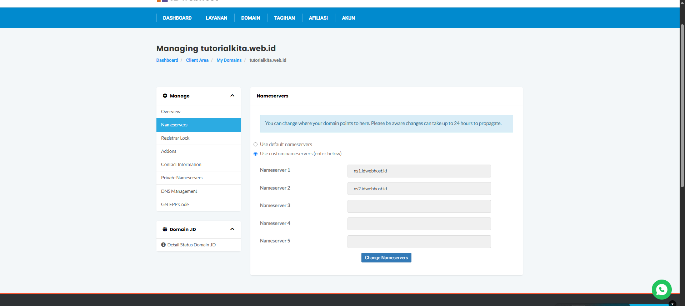Click the Nameserver 1 input field

[419, 171]
